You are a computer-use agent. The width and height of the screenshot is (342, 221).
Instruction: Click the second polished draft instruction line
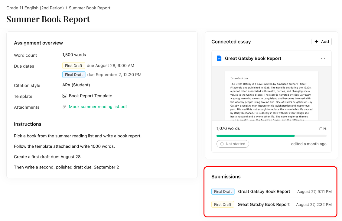click(x=67, y=167)
